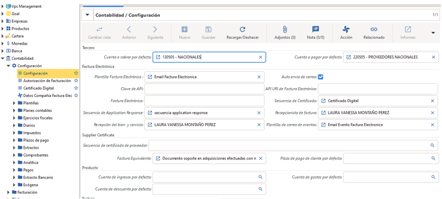Clear the Cuenta a cobrar por defecto value
The height and width of the screenshot is (199, 442).
click(260, 57)
